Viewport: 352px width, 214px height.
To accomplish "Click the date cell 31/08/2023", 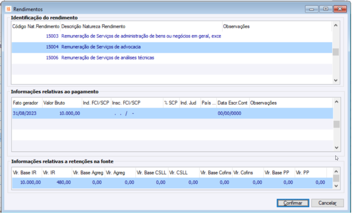I will (x=25, y=114).
